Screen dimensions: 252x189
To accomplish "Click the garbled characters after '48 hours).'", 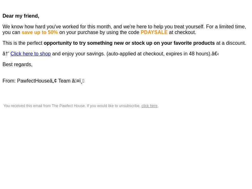I will (x=215, y=54).
